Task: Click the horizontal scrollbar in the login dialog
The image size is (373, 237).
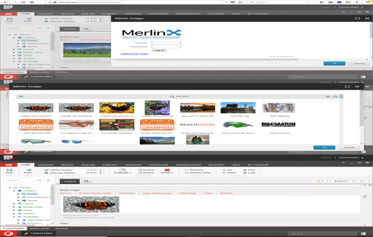Action: point(207,60)
